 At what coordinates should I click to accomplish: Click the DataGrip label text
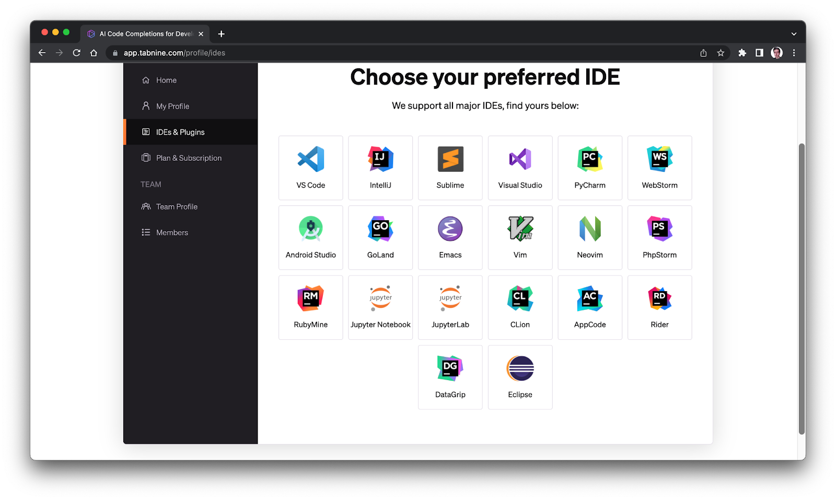tap(450, 395)
